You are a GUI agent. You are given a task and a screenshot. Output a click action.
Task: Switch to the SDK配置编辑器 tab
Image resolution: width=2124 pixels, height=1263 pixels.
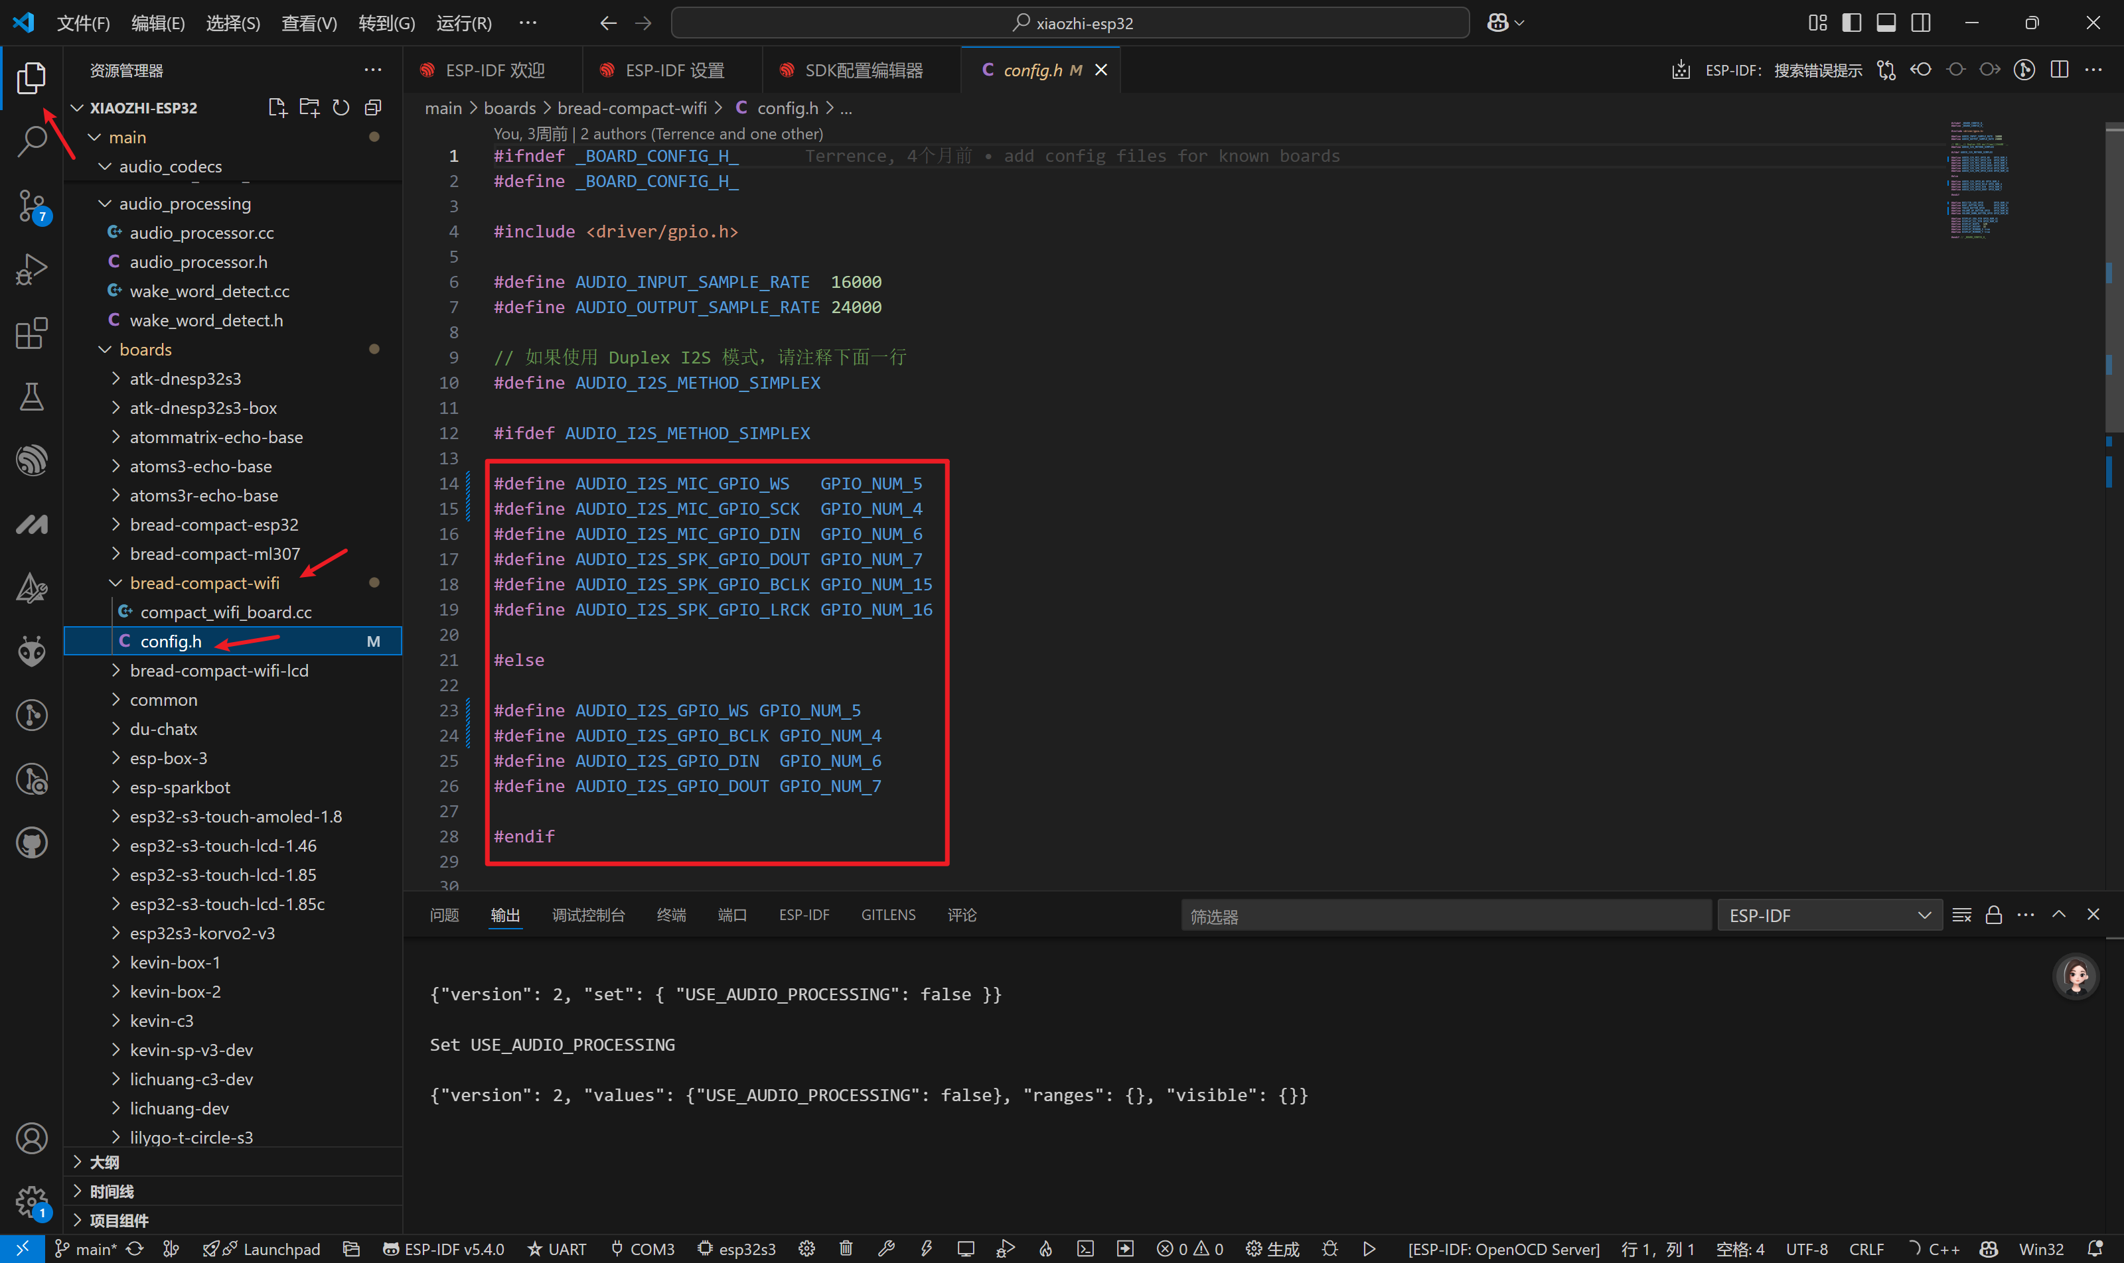coord(863,70)
